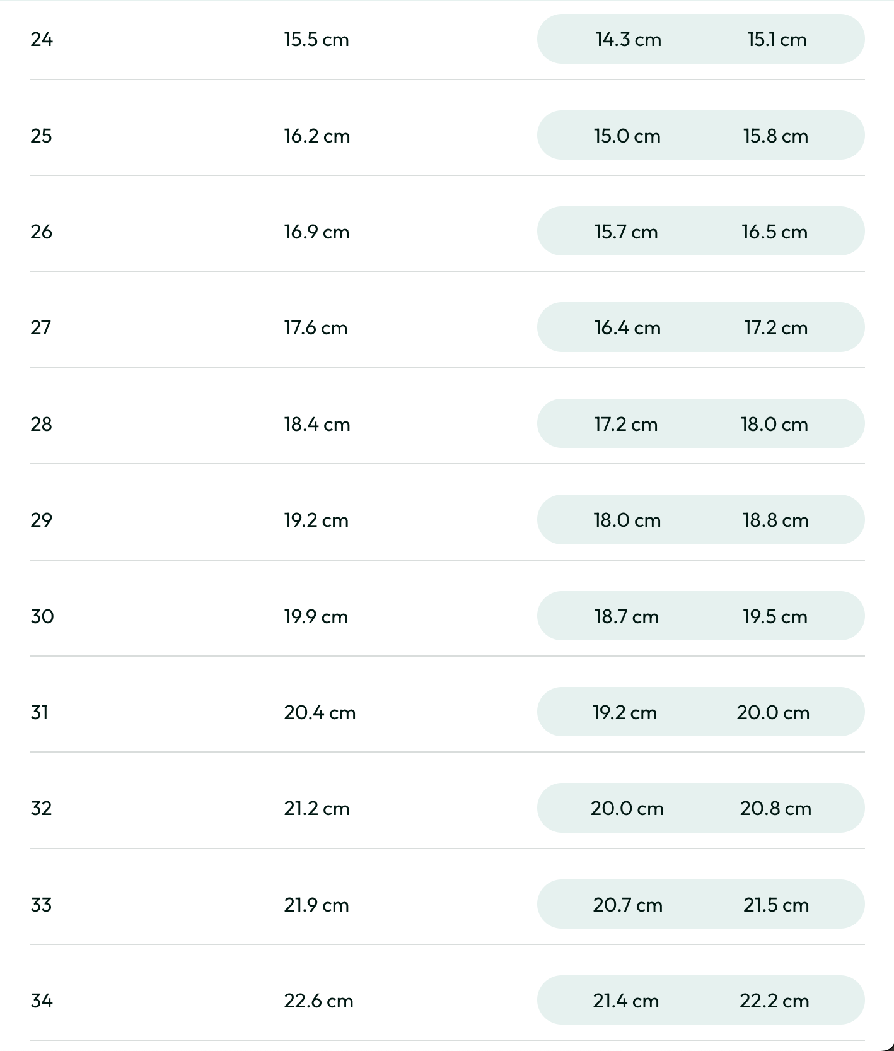Click the 14.3 cm value in size 24 row
This screenshot has height=1051, width=894.
click(628, 40)
